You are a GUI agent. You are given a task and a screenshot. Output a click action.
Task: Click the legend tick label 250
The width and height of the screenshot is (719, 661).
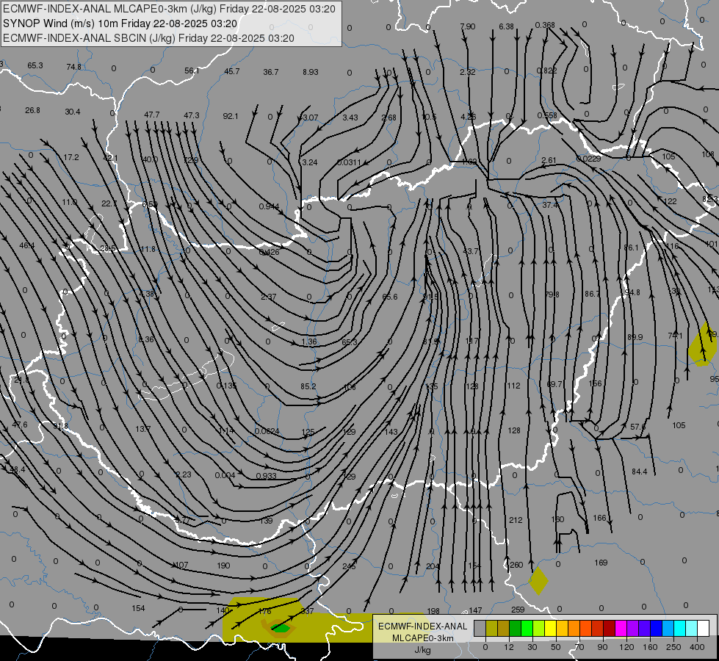click(673, 647)
